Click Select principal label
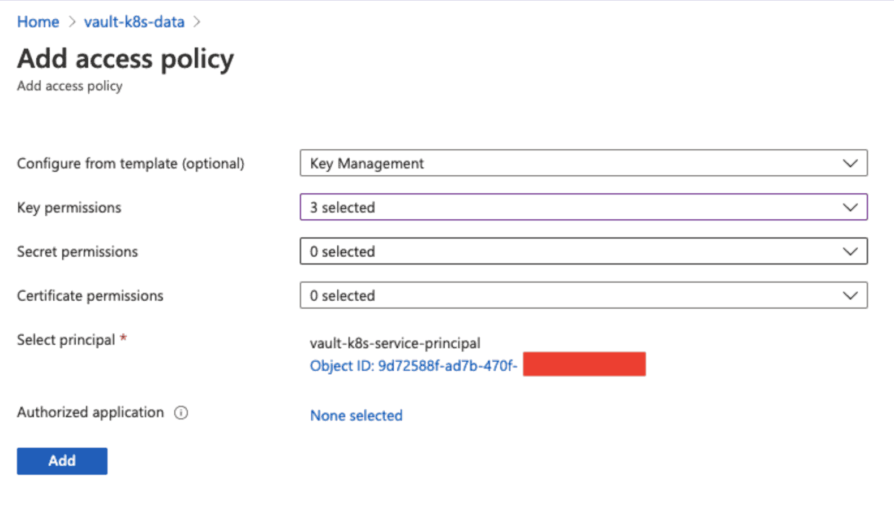 pyautogui.click(x=66, y=340)
